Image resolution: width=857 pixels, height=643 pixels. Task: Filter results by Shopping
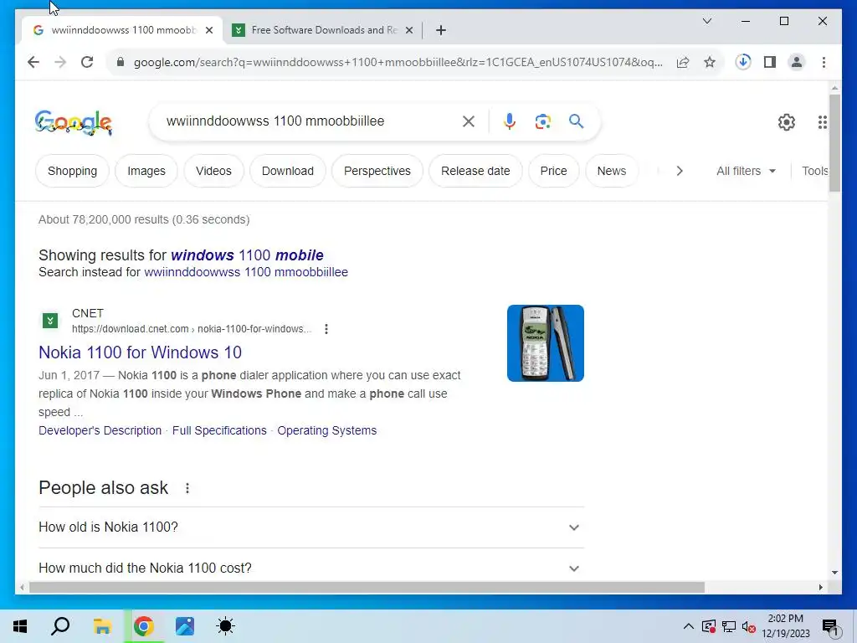click(72, 171)
